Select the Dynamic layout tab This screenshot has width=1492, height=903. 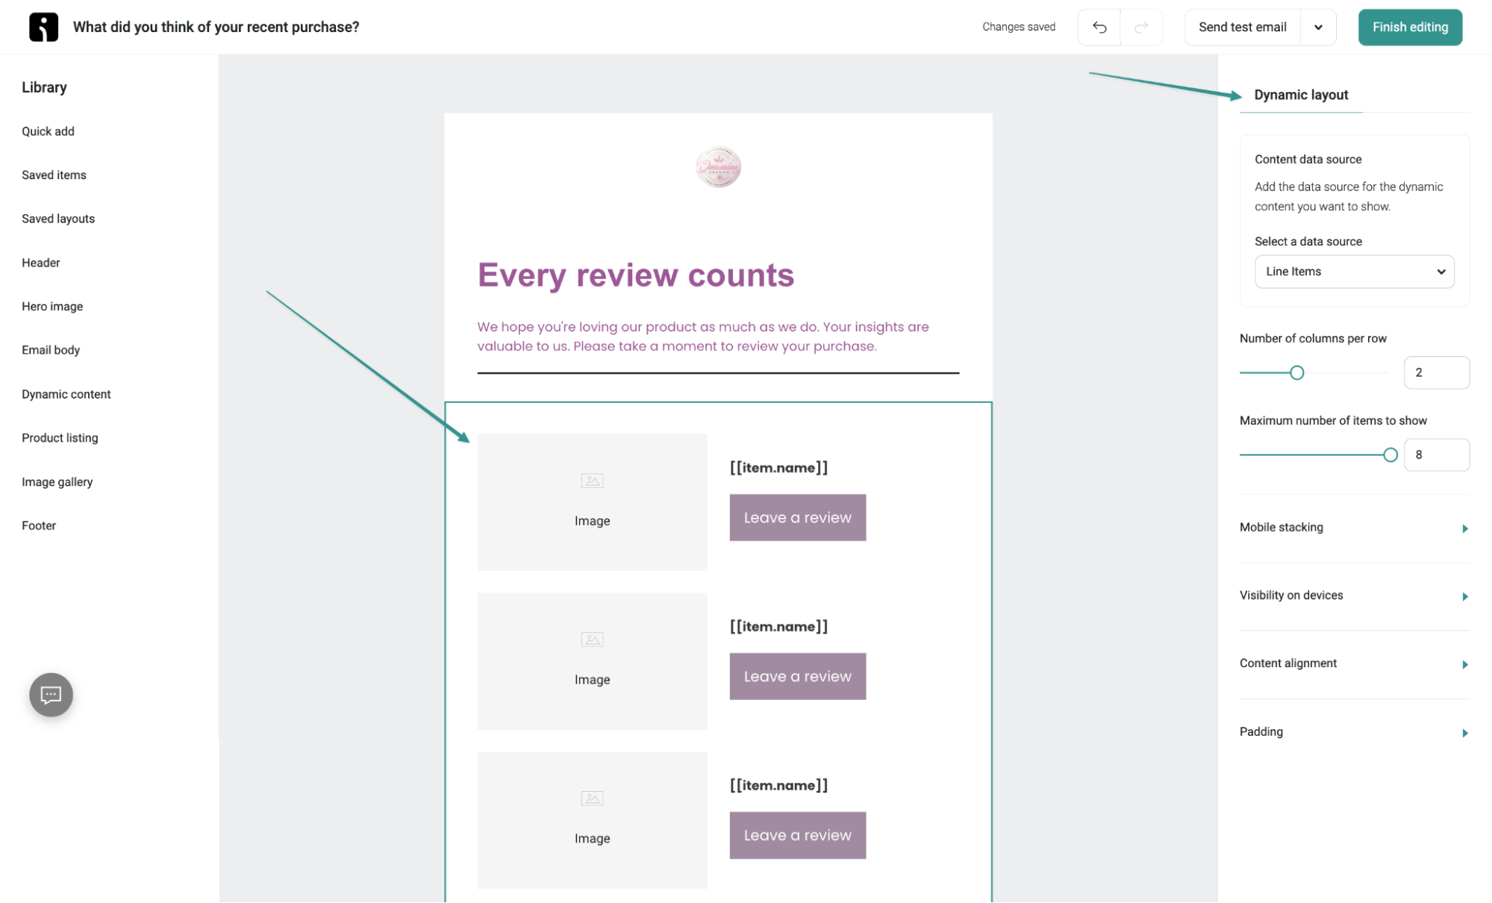(x=1301, y=95)
